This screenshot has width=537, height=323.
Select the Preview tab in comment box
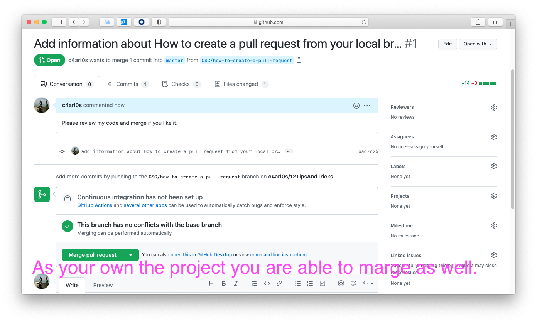[103, 285]
